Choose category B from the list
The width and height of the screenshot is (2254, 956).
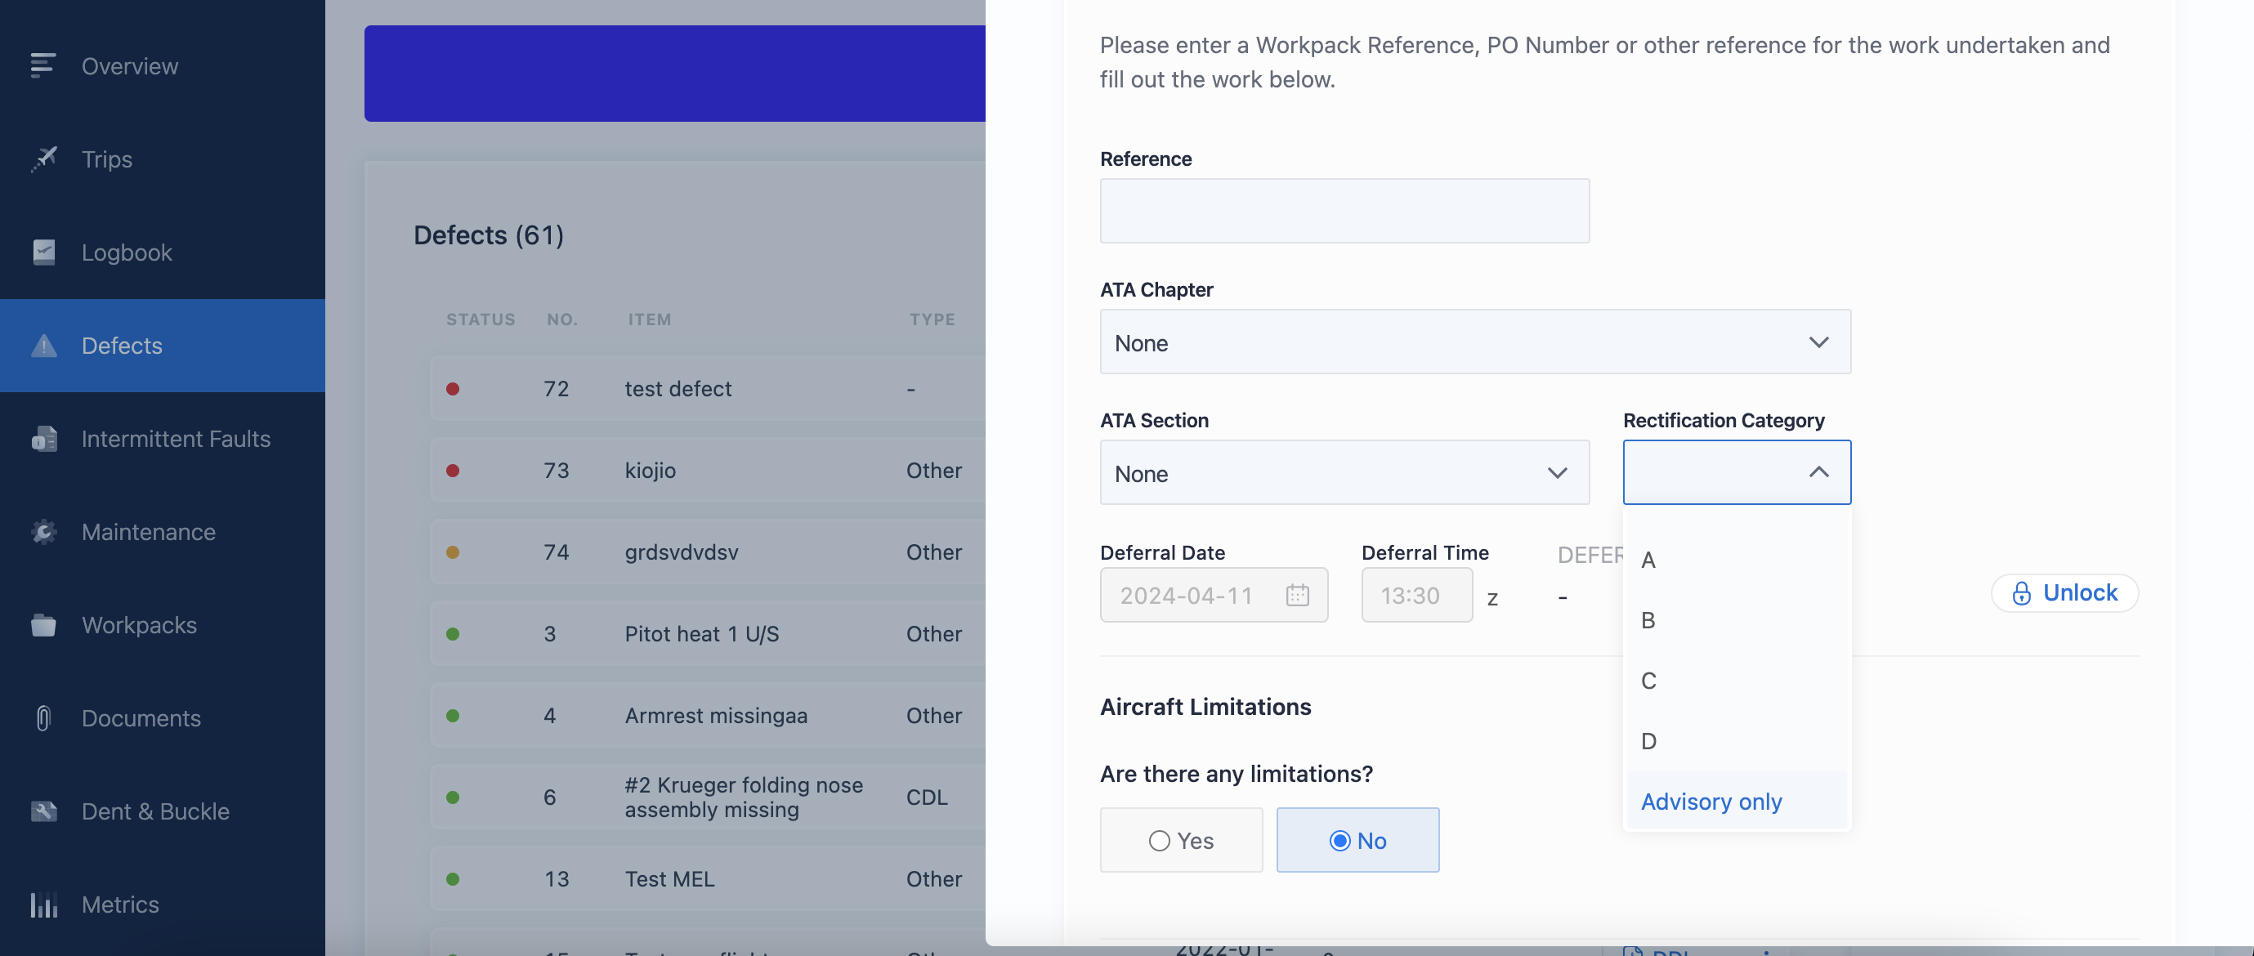[1736, 619]
